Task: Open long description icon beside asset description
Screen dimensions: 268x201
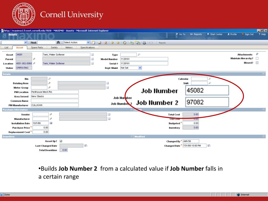Action: click(x=92, y=54)
